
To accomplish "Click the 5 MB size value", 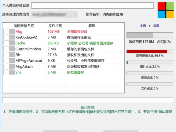I will [x=52, y=37].
